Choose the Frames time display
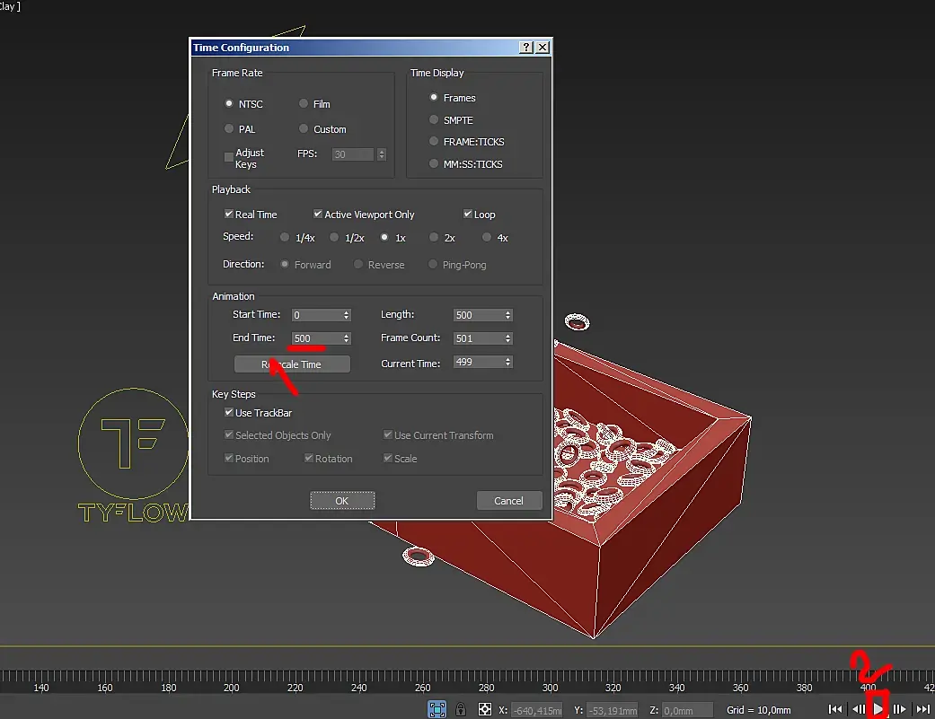 [434, 97]
